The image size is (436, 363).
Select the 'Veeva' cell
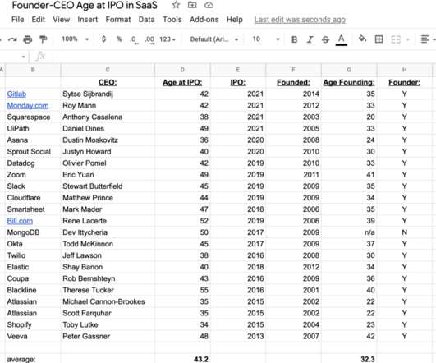tap(33, 336)
